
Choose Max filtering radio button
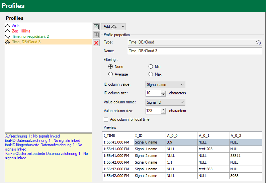pos(151,74)
